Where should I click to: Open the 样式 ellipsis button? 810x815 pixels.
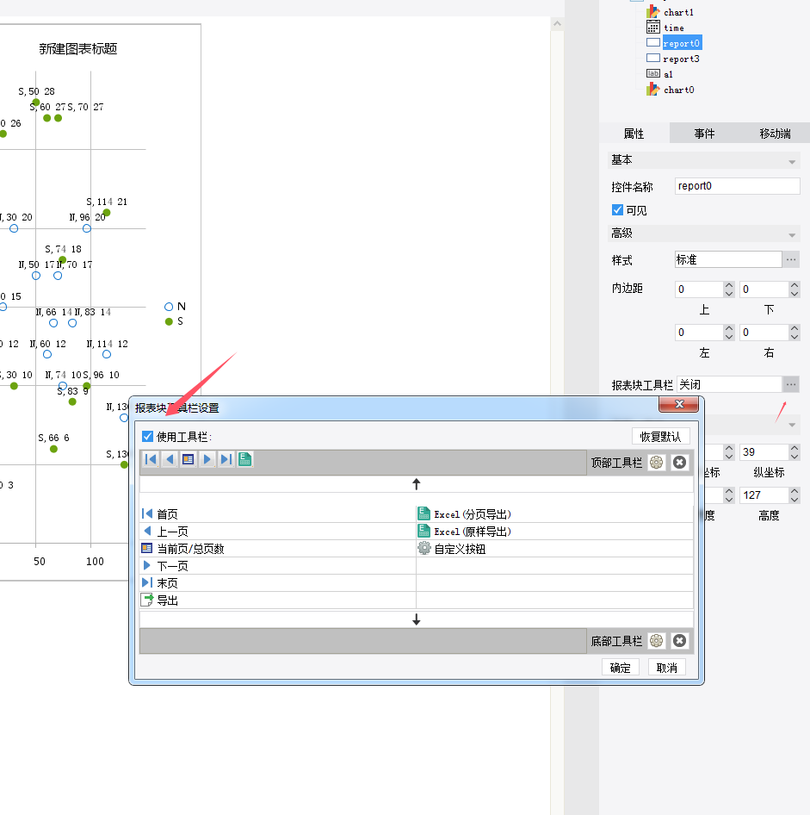point(791,258)
